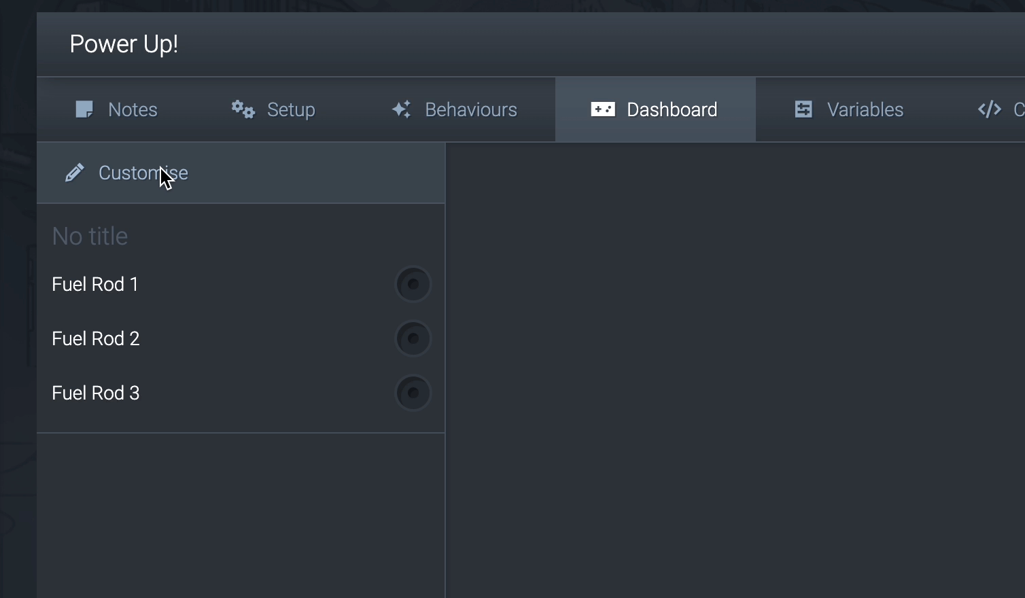Click the Behaviours sparkle icon
The width and height of the screenshot is (1025, 598).
click(400, 109)
